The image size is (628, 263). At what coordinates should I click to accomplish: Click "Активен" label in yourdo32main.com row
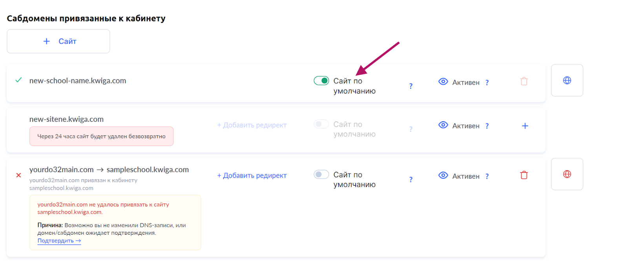[466, 176]
